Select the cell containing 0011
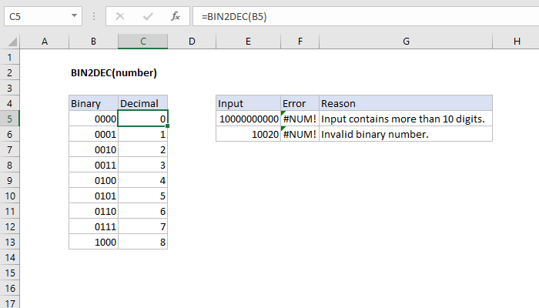539x308 pixels. pyautogui.click(x=93, y=165)
